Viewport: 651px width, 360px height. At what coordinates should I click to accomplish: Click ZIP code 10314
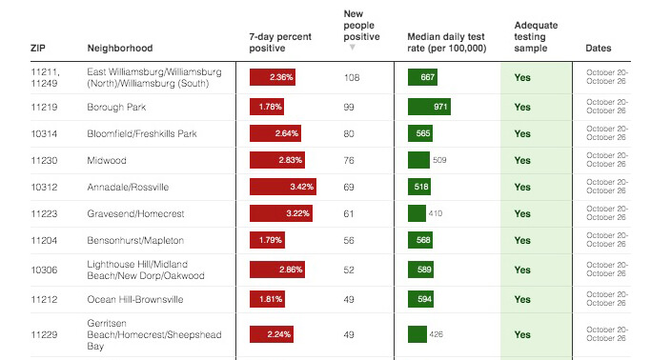tap(44, 133)
